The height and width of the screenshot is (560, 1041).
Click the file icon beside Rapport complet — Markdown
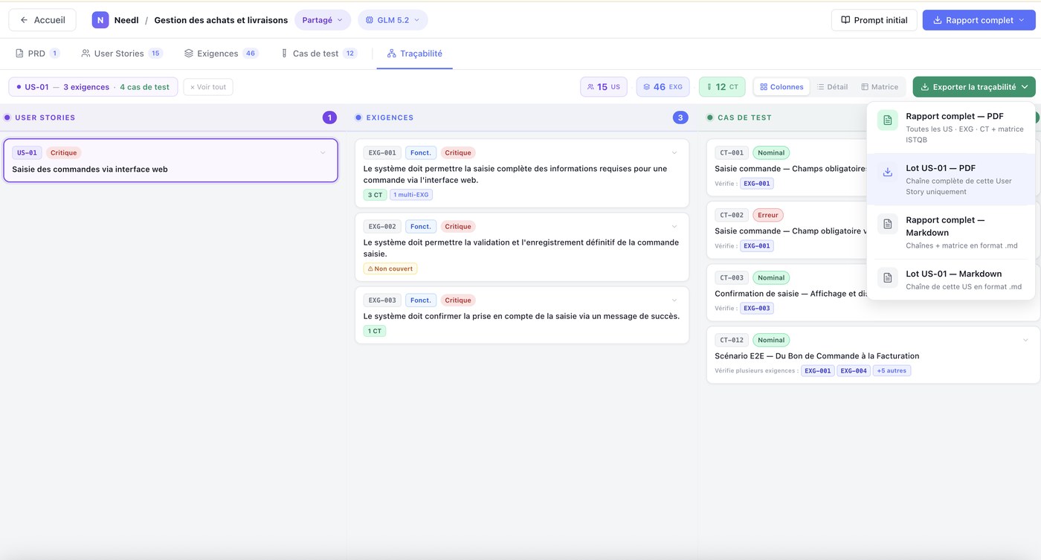click(x=888, y=223)
